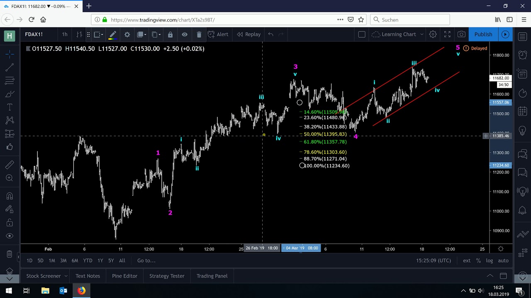The height and width of the screenshot is (298, 531).
Task: Open the Strategy Tester tab
Action: pos(167,276)
